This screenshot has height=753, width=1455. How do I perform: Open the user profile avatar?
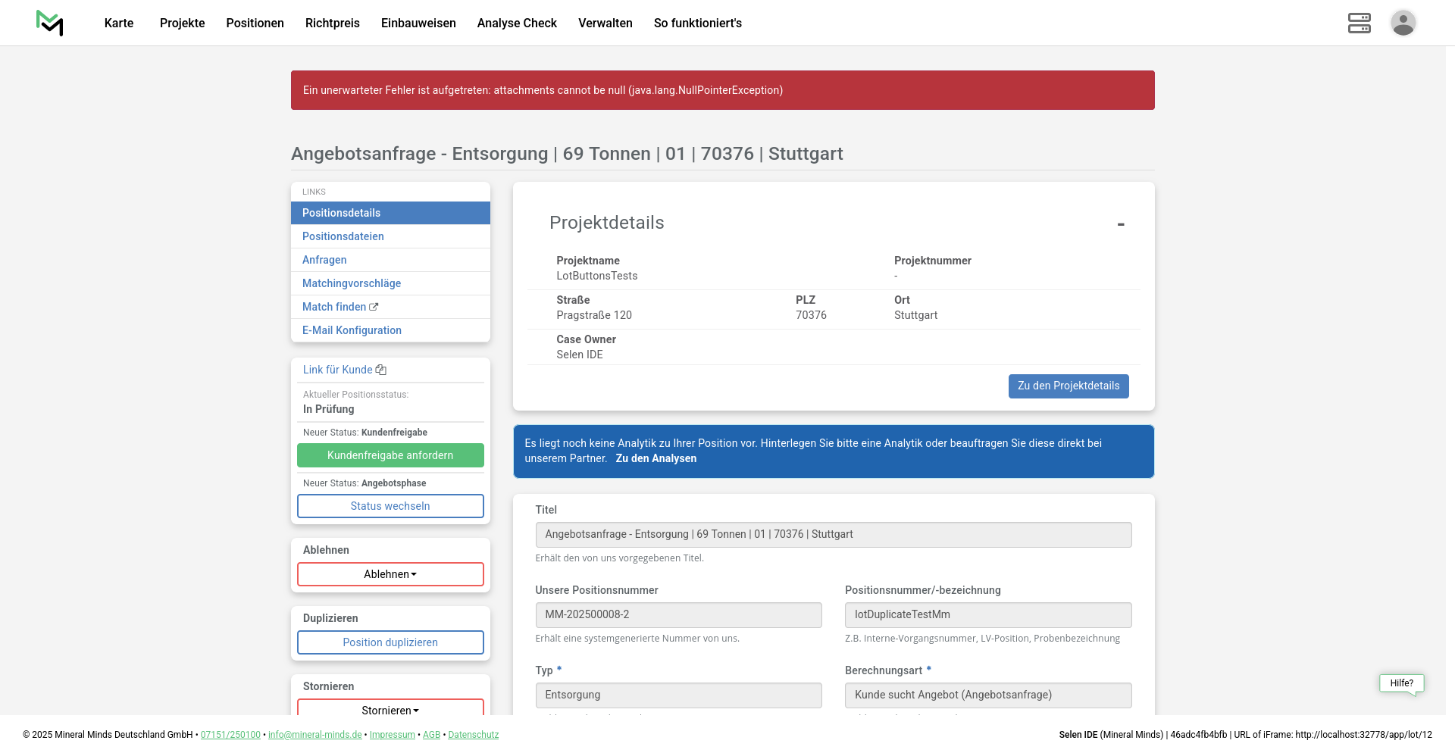[x=1403, y=23]
